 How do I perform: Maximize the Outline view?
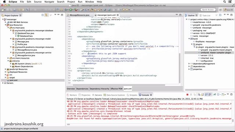[x=231, y=15]
